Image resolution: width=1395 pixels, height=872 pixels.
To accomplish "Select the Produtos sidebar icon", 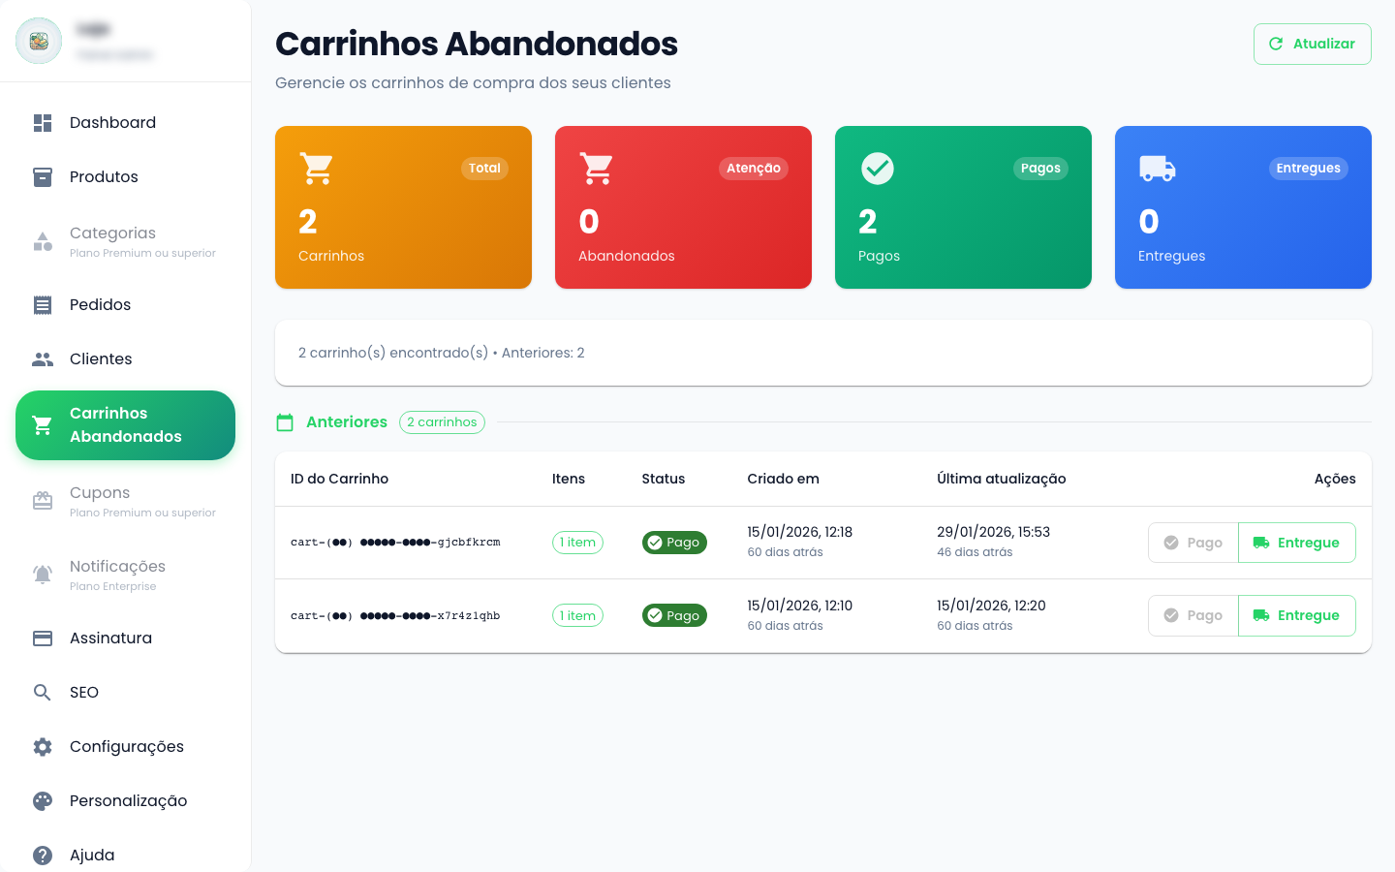I will [x=43, y=176].
